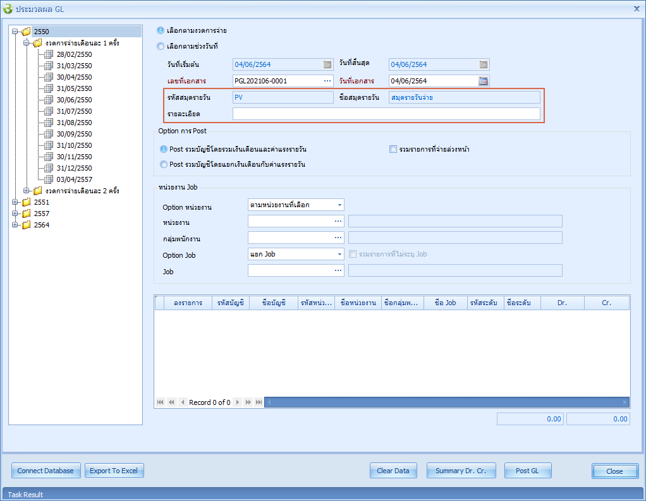Click the Export To Excel button

tap(114, 471)
